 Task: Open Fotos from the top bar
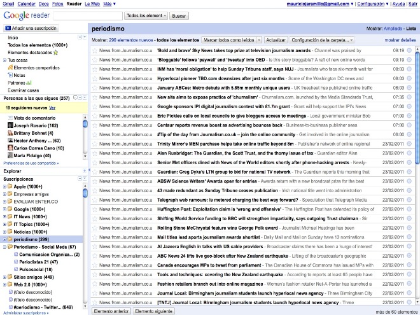tap(57, 4)
